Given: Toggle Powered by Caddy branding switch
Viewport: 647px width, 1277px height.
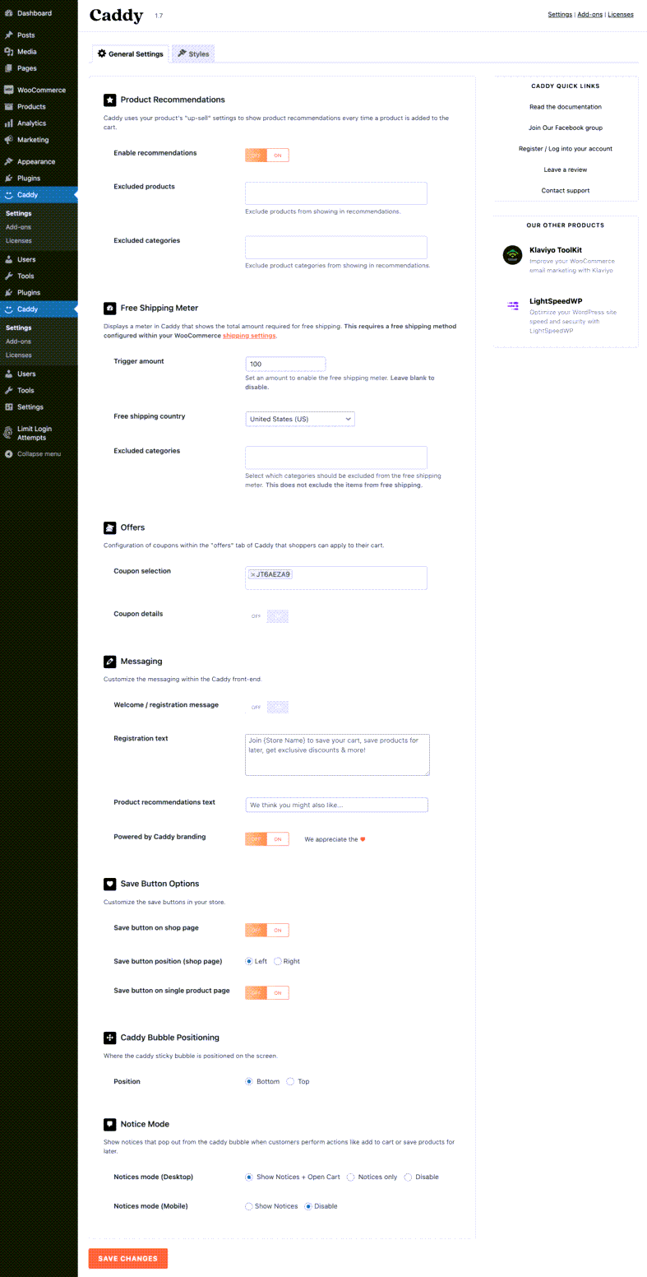Looking at the screenshot, I should click(x=267, y=839).
